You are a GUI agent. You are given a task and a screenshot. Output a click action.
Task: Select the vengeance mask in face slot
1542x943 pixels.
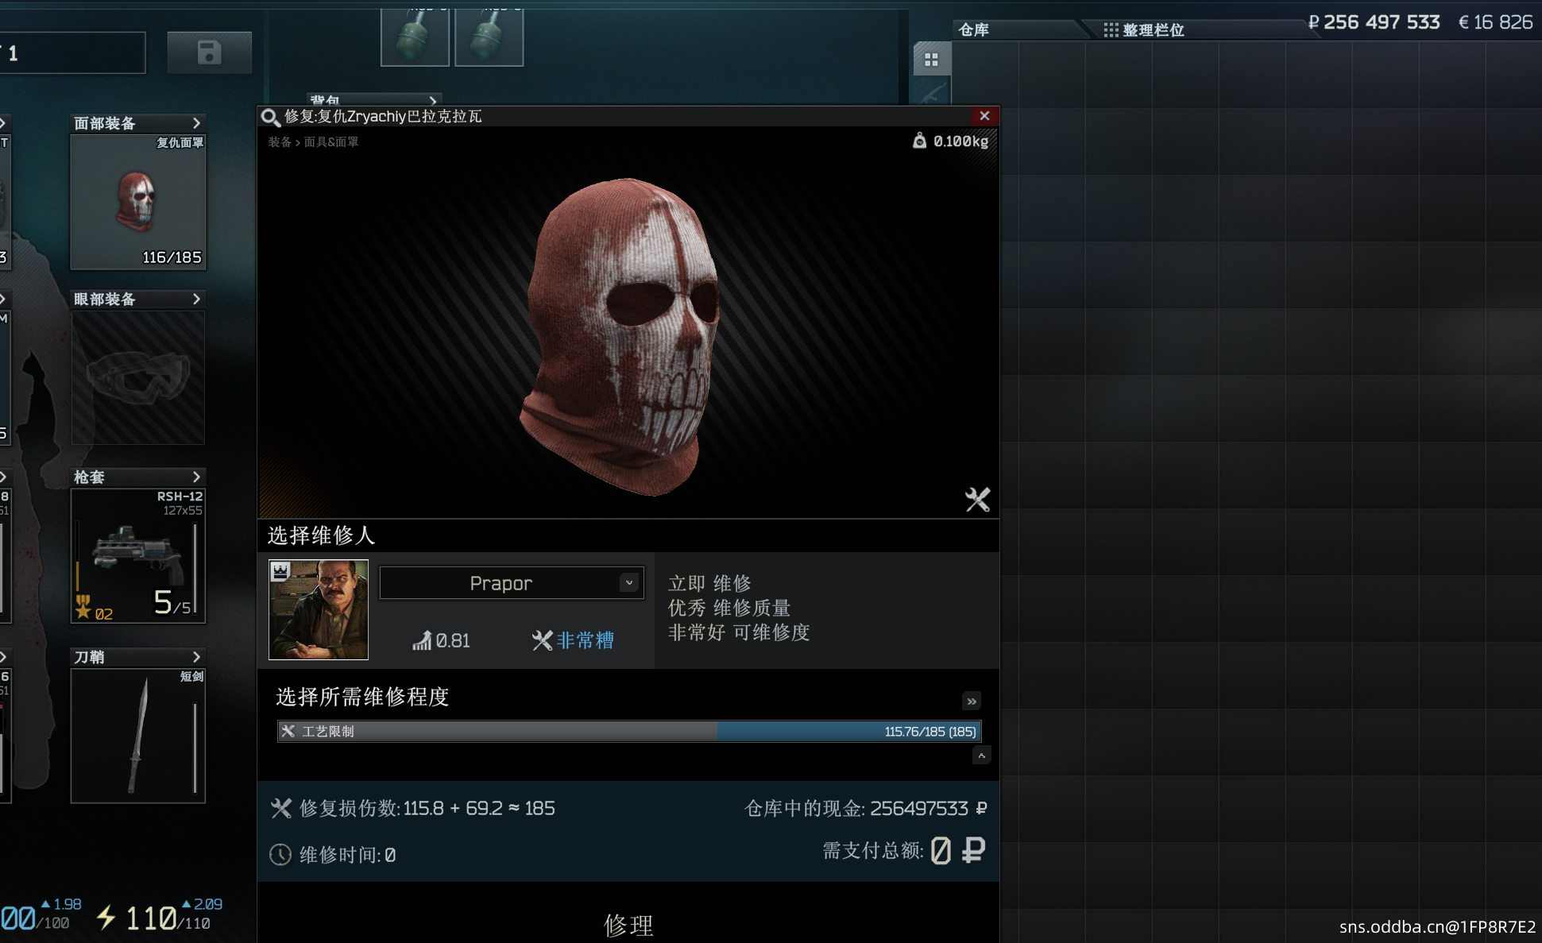[138, 203]
